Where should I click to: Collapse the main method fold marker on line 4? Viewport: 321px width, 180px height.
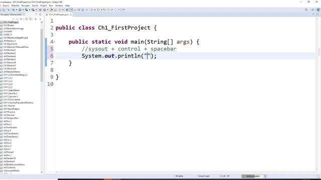(x=55, y=42)
